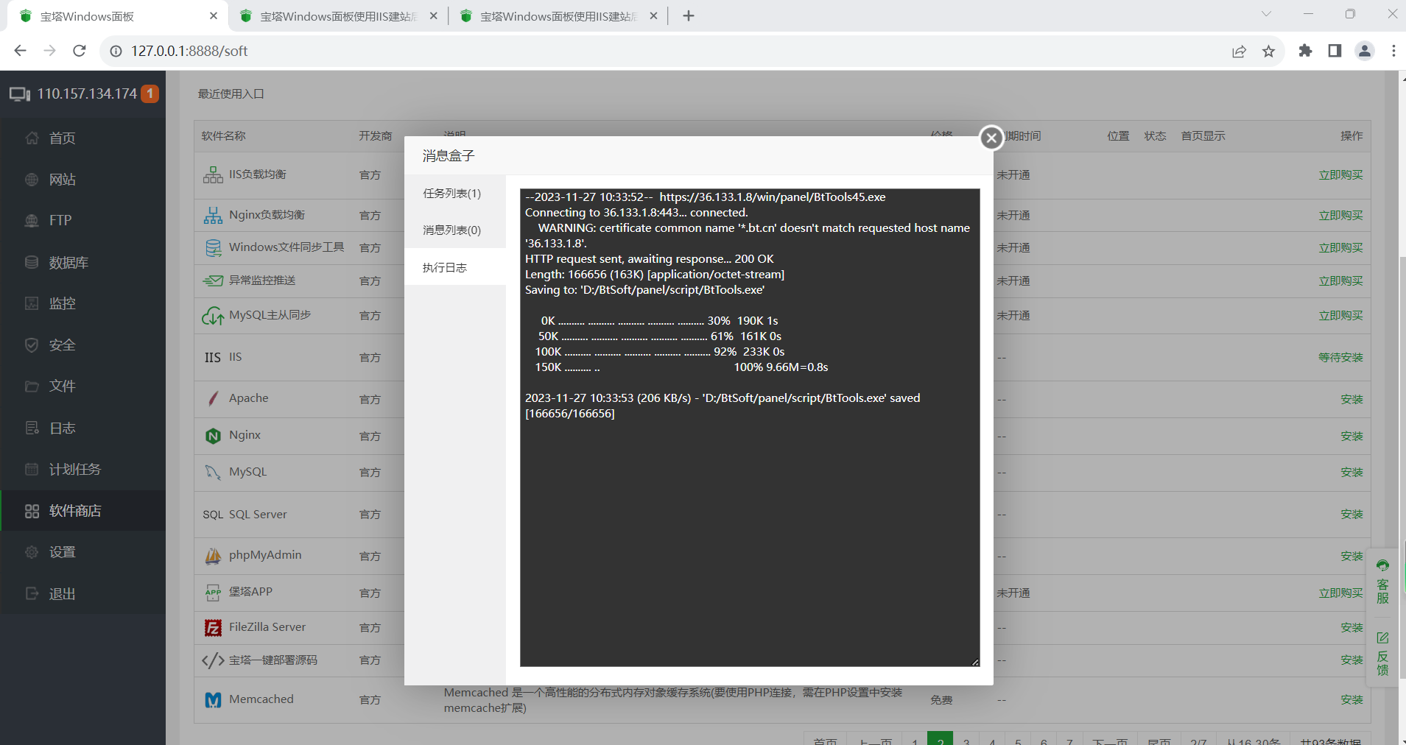This screenshot has width=1406, height=745.
Task: Click the IIS software icon
Action: [x=213, y=357]
